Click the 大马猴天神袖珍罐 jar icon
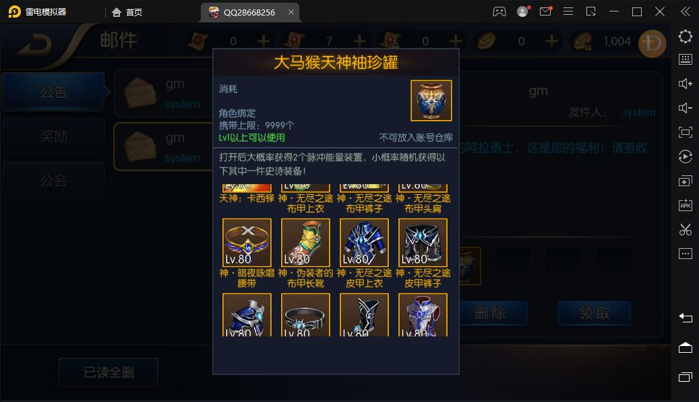699x402 pixels. pyautogui.click(x=431, y=100)
